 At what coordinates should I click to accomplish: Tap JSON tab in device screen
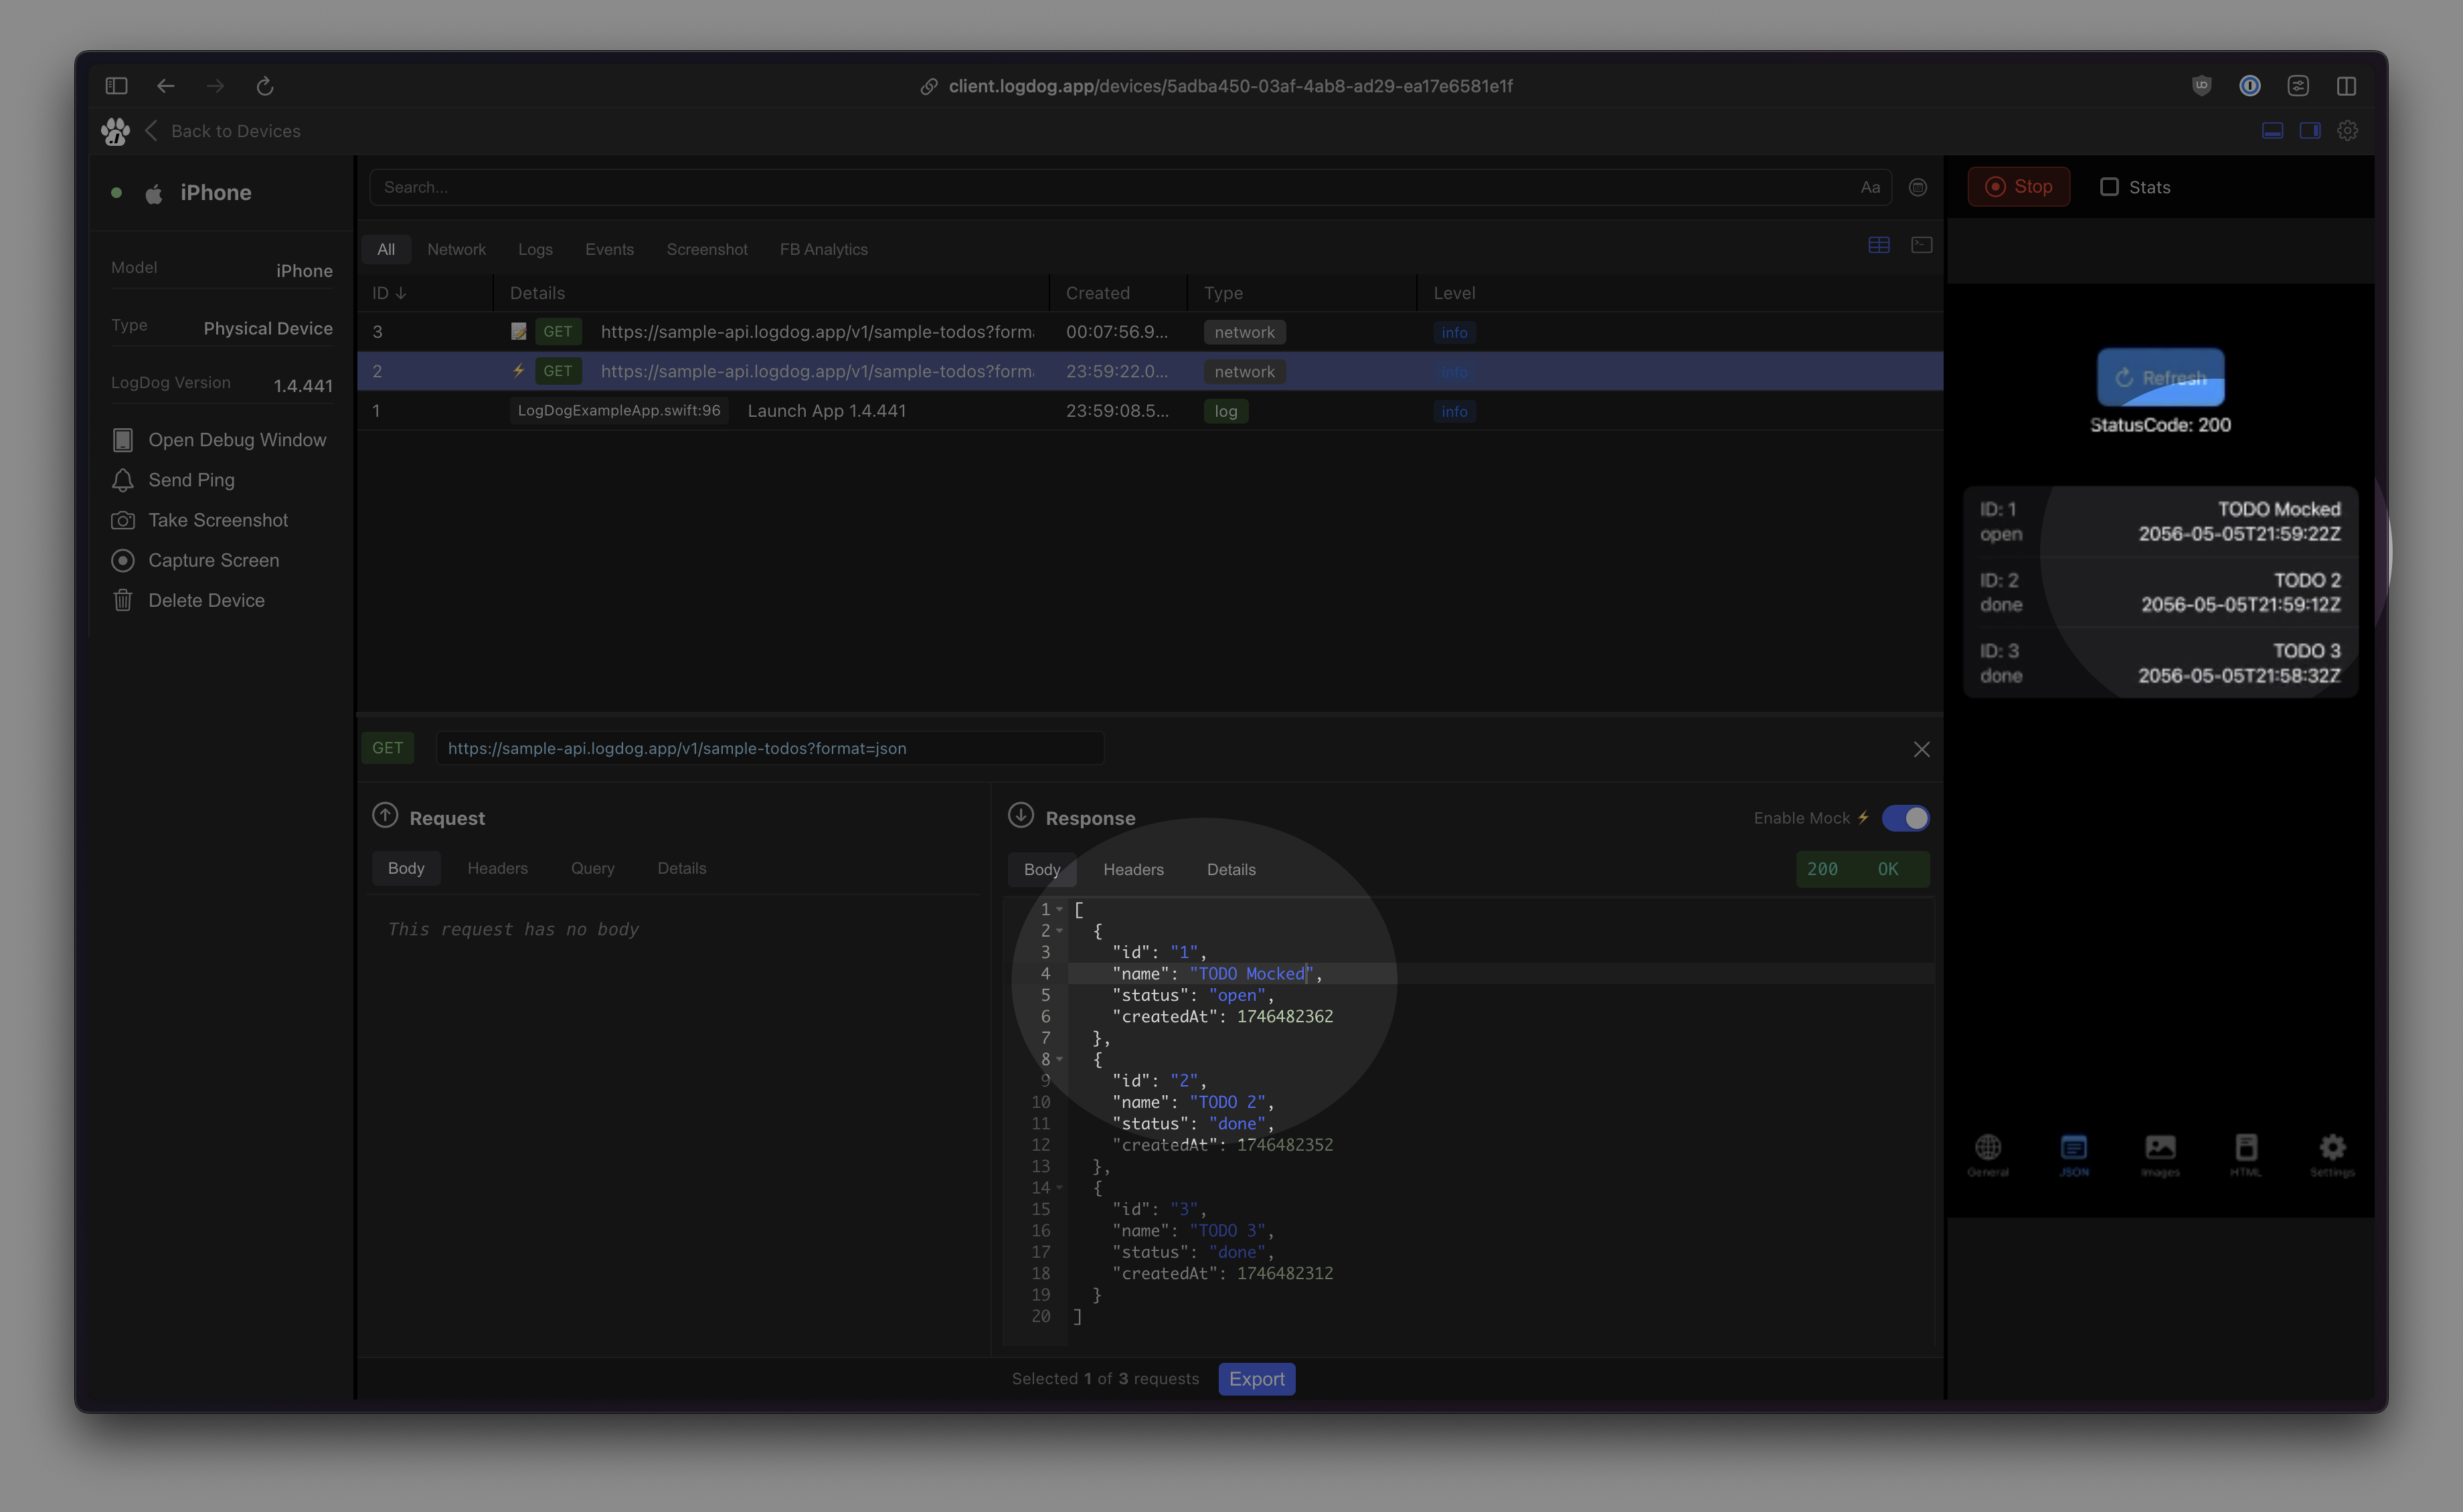[2074, 1156]
